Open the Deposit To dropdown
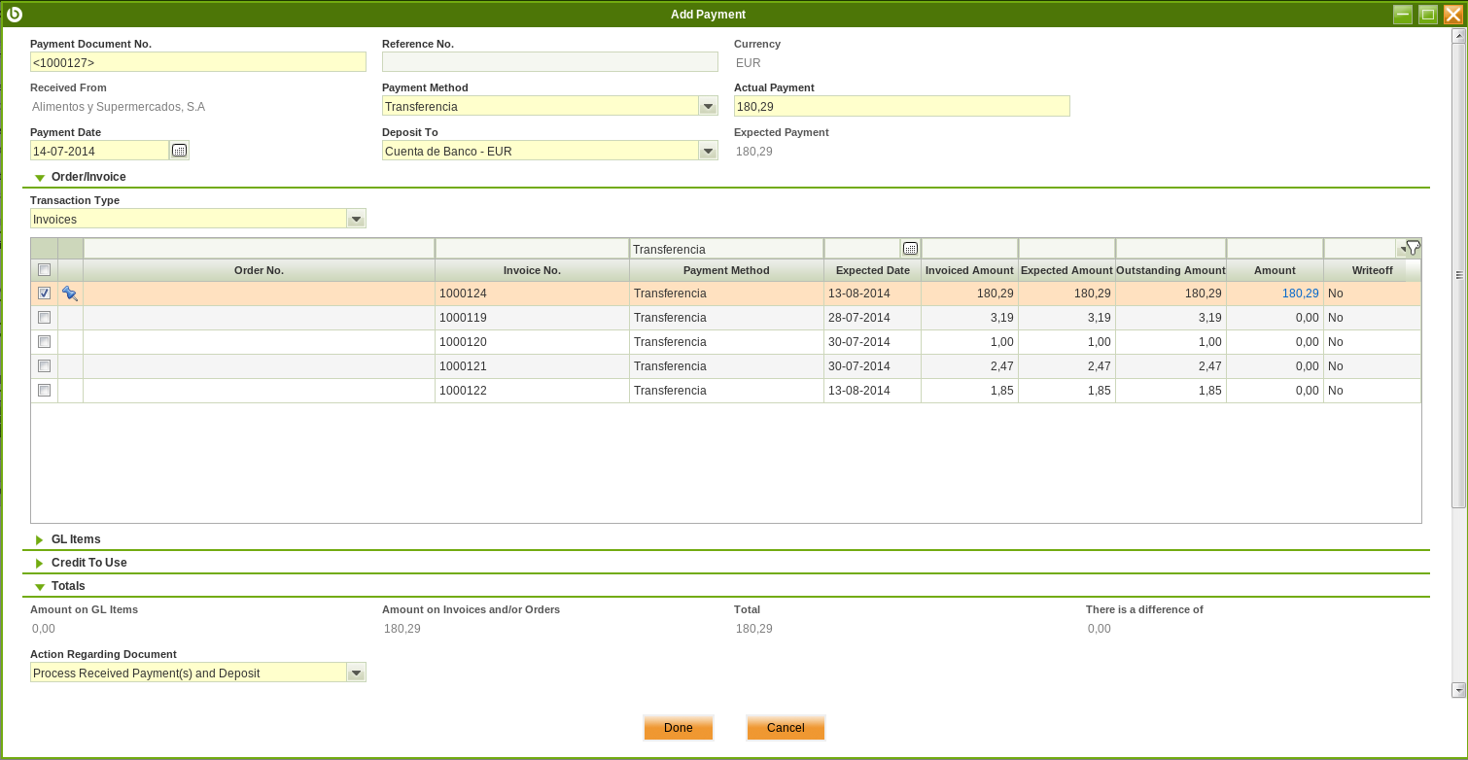 click(708, 151)
